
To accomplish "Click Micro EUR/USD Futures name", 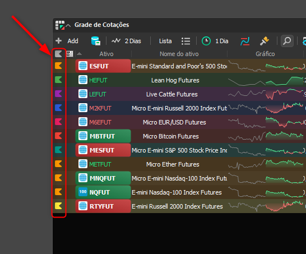I will 174,122.
